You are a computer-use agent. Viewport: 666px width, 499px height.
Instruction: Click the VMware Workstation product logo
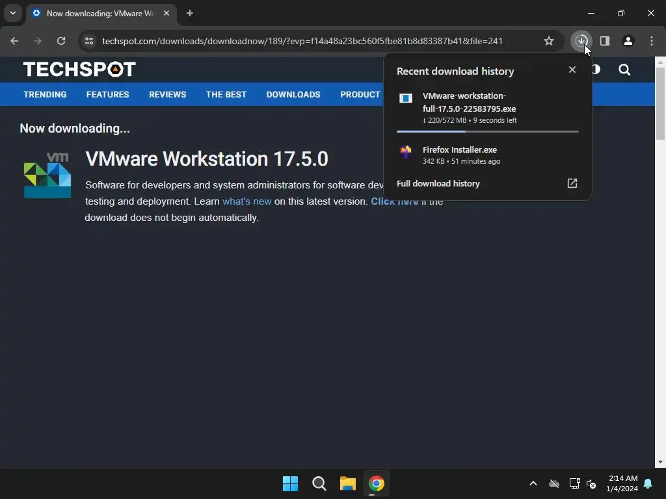[x=47, y=175]
